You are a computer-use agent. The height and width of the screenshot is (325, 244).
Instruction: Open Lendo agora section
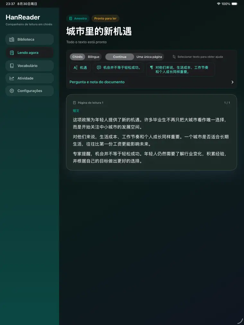tap(30, 53)
